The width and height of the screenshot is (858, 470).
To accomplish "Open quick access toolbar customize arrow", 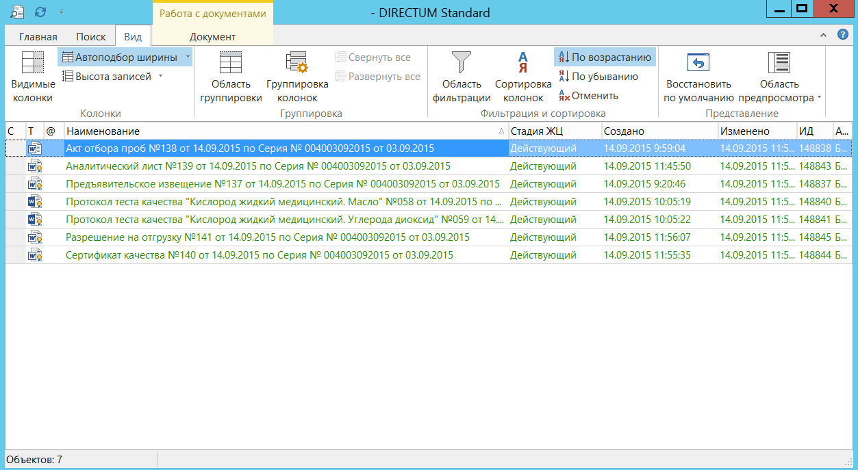I will coord(62,12).
